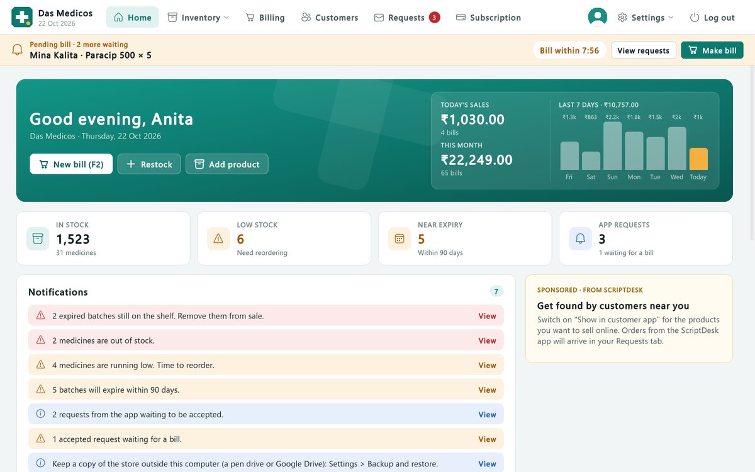
Task: Click the View requests button
Action: (x=644, y=50)
